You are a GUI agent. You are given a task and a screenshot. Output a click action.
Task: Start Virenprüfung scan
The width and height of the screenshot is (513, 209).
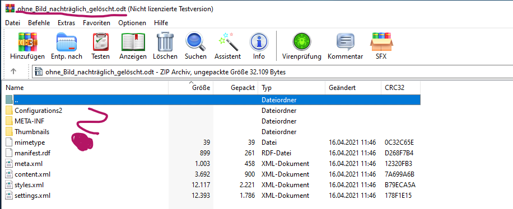coord(302,42)
